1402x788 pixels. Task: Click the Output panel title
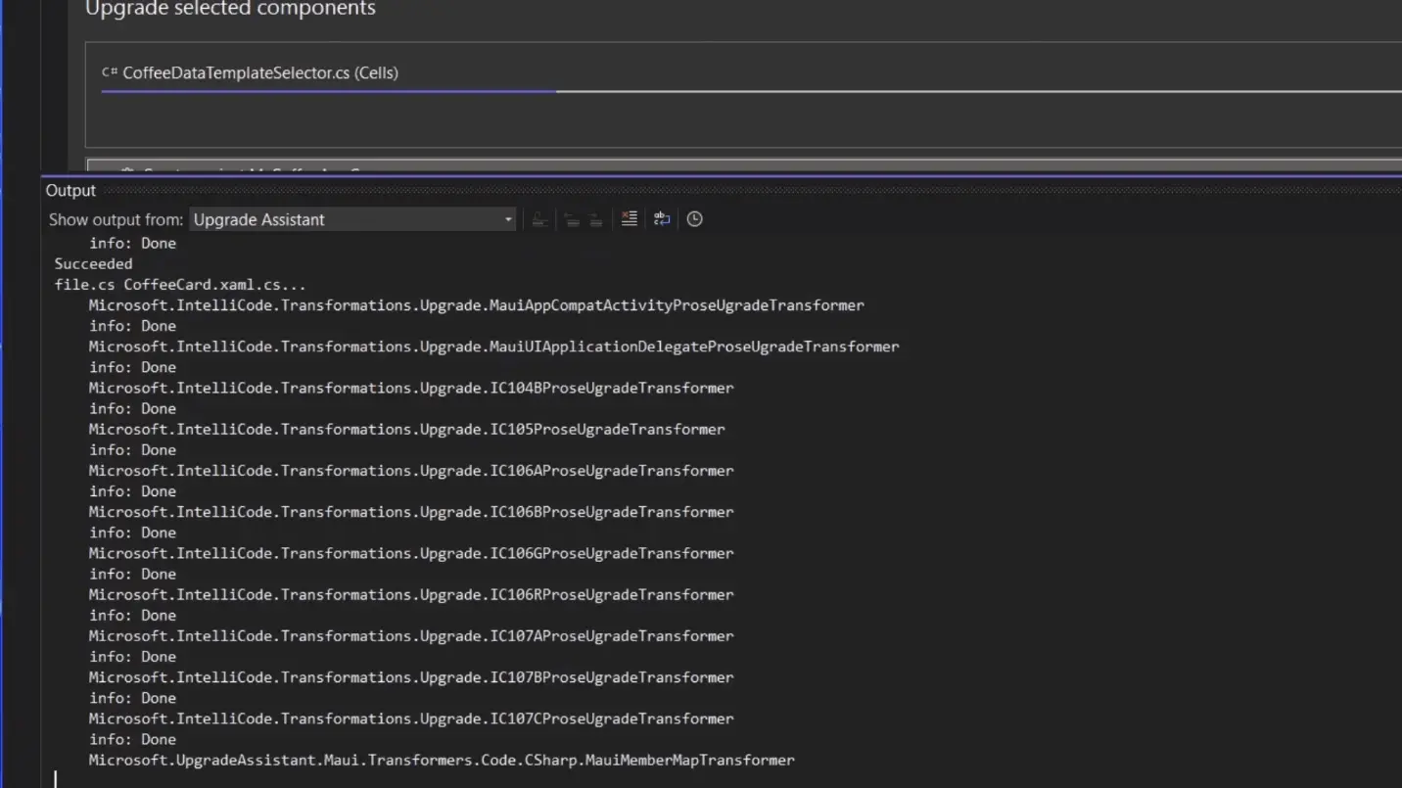pos(70,190)
